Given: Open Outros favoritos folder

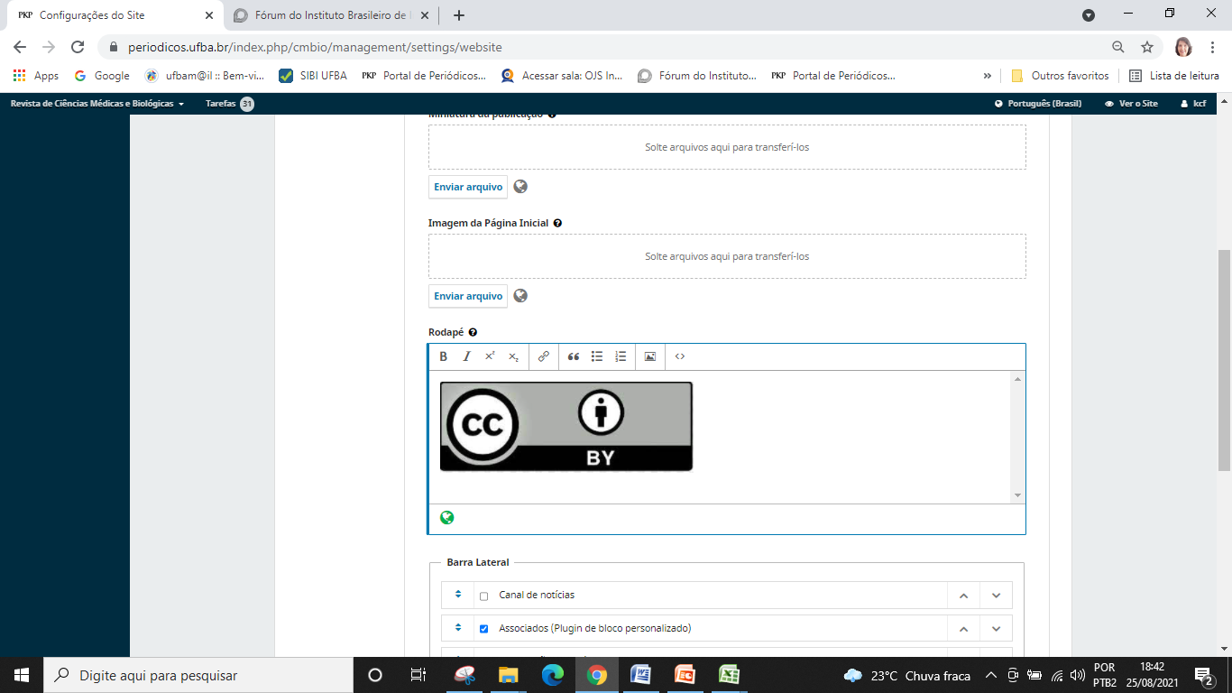Looking at the screenshot, I should 1060,76.
